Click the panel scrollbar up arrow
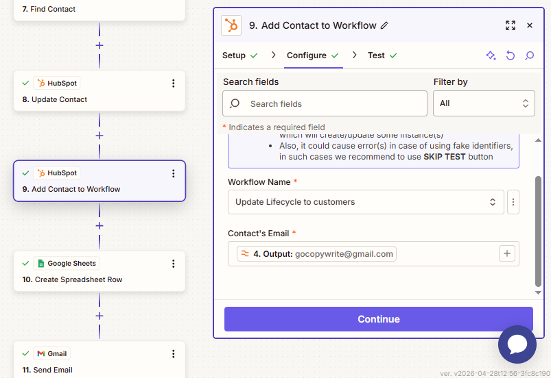This screenshot has width=551, height=378. pos(538,140)
